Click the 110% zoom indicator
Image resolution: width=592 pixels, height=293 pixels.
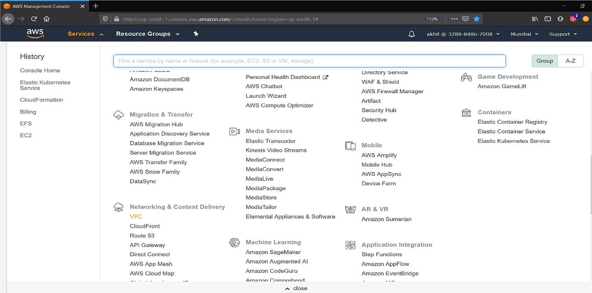(x=432, y=19)
